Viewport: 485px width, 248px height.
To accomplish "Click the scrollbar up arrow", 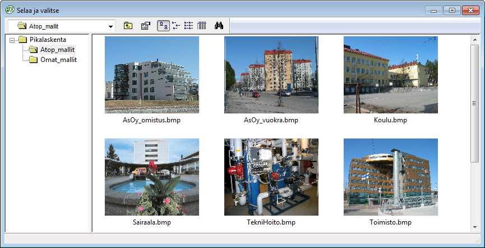I will tap(474, 40).
